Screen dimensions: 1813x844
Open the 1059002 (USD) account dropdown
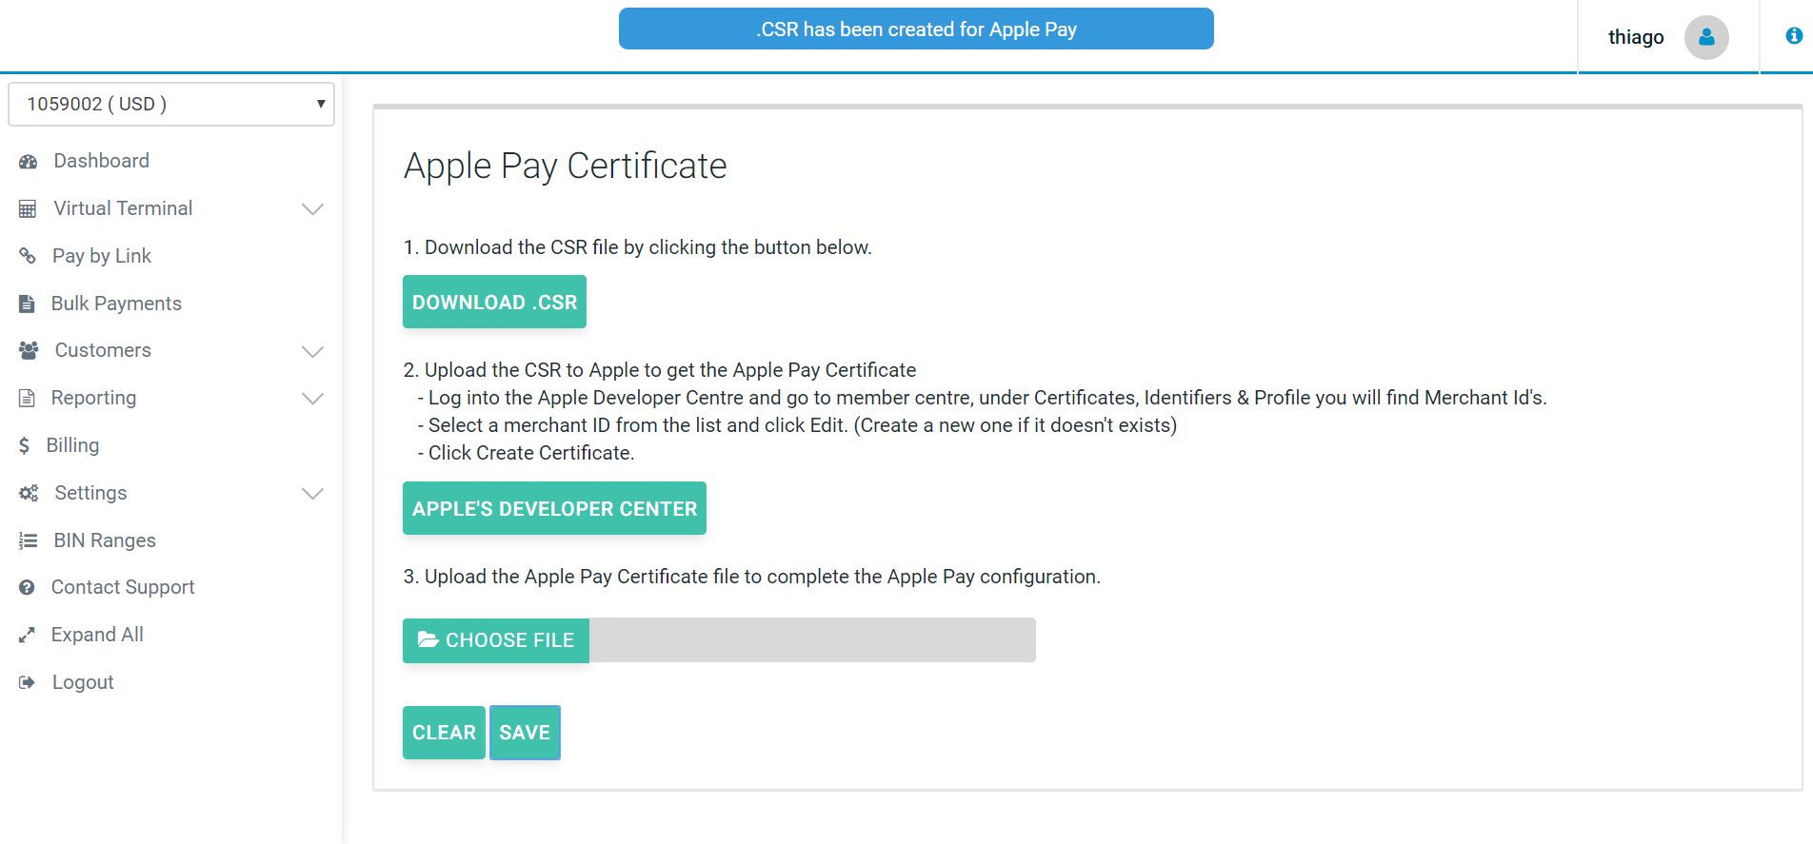[171, 104]
